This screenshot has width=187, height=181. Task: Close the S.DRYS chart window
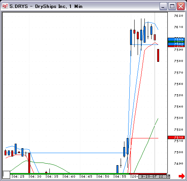point(181,6)
